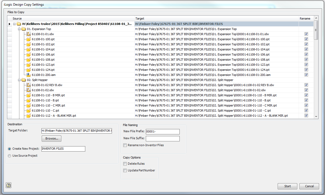Select the root target INVENTOR FILES path cell

pos(217,24)
